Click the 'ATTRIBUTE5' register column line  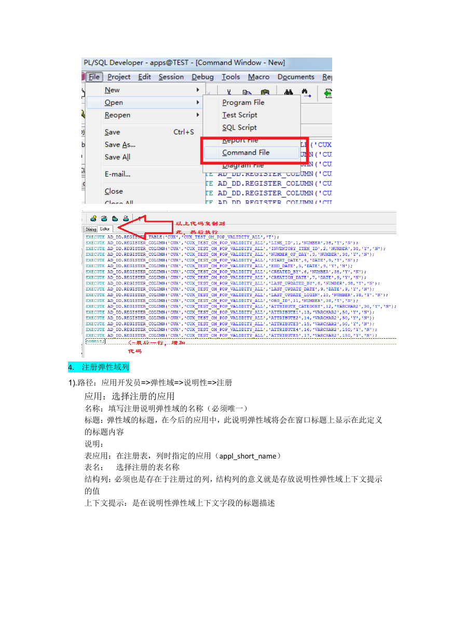pos(232,335)
